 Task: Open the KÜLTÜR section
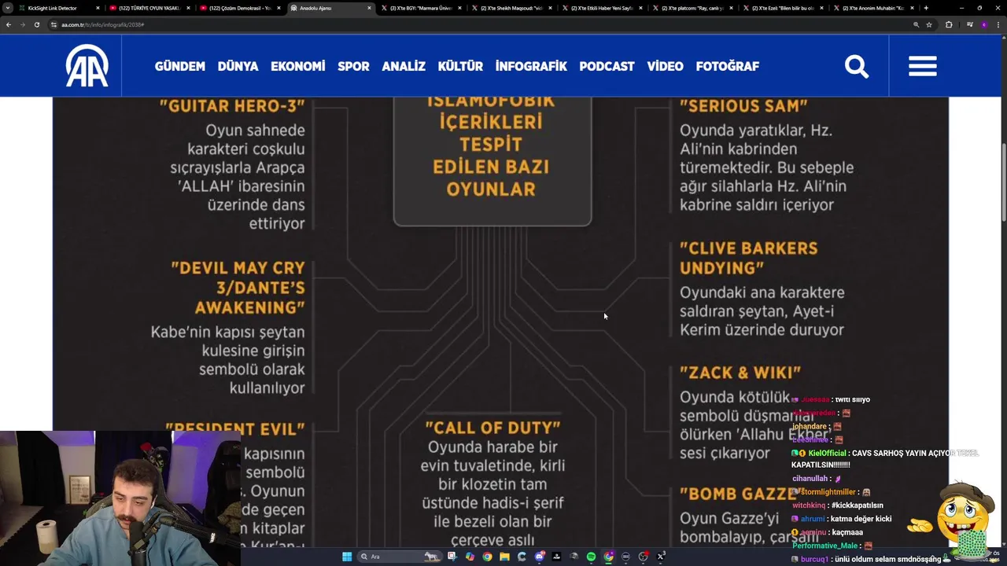(x=460, y=66)
